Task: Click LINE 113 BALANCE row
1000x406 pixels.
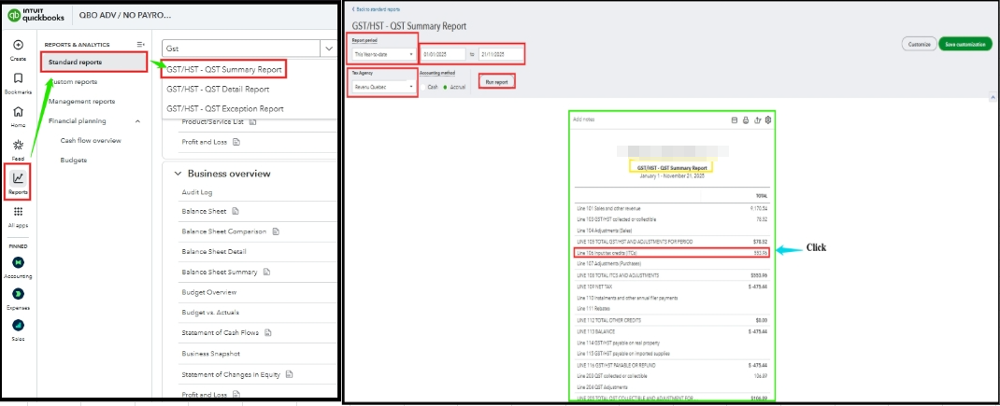Action: pyautogui.click(x=672, y=331)
